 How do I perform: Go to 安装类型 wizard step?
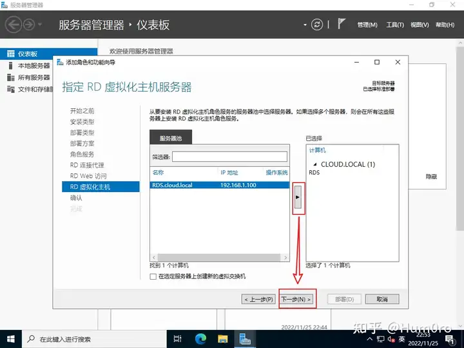tap(82, 122)
